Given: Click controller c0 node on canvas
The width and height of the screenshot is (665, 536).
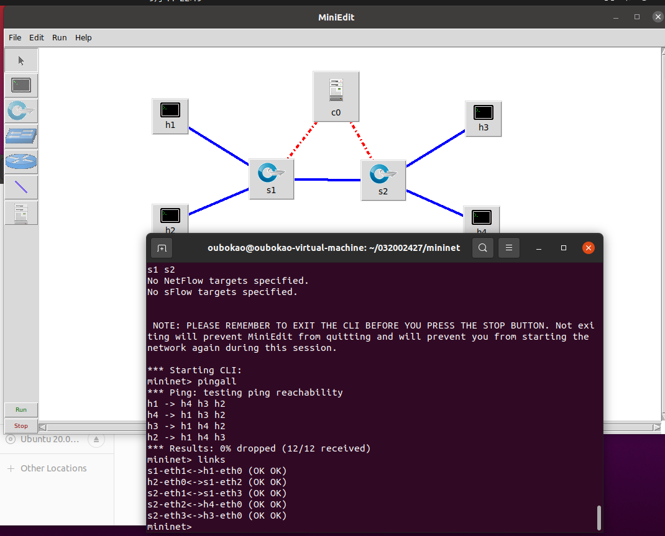Looking at the screenshot, I should [x=336, y=97].
